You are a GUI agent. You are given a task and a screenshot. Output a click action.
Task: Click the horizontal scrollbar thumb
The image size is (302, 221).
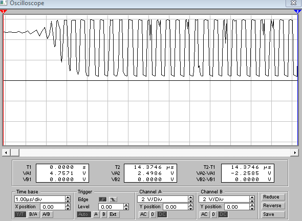15,152
